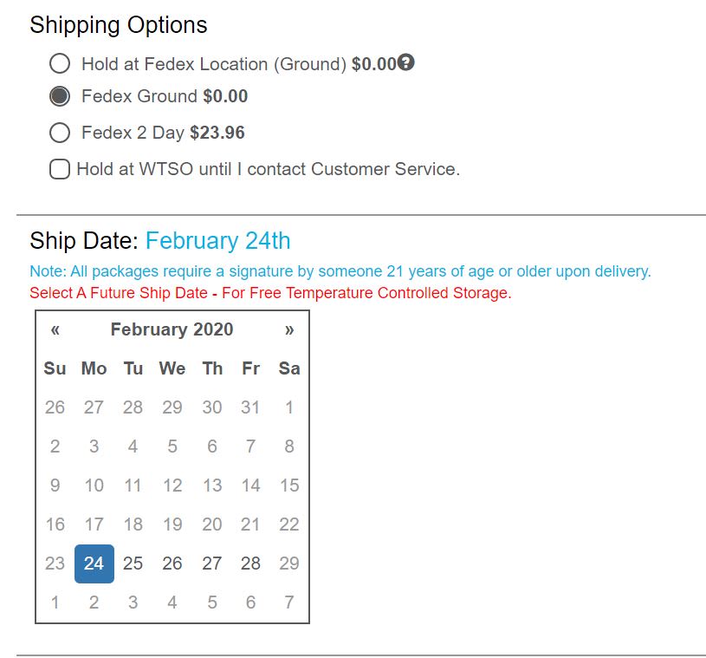Click January 31 in the calendar grid
This screenshot has width=706, height=658.
[250, 407]
